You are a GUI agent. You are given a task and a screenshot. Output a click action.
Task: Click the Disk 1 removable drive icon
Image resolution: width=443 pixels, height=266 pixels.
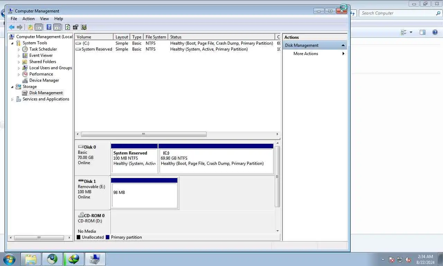pos(81,181)
